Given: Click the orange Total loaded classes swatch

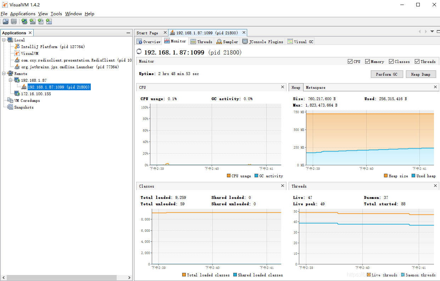Looking at the screenshot, I should [x=184, y=275].
